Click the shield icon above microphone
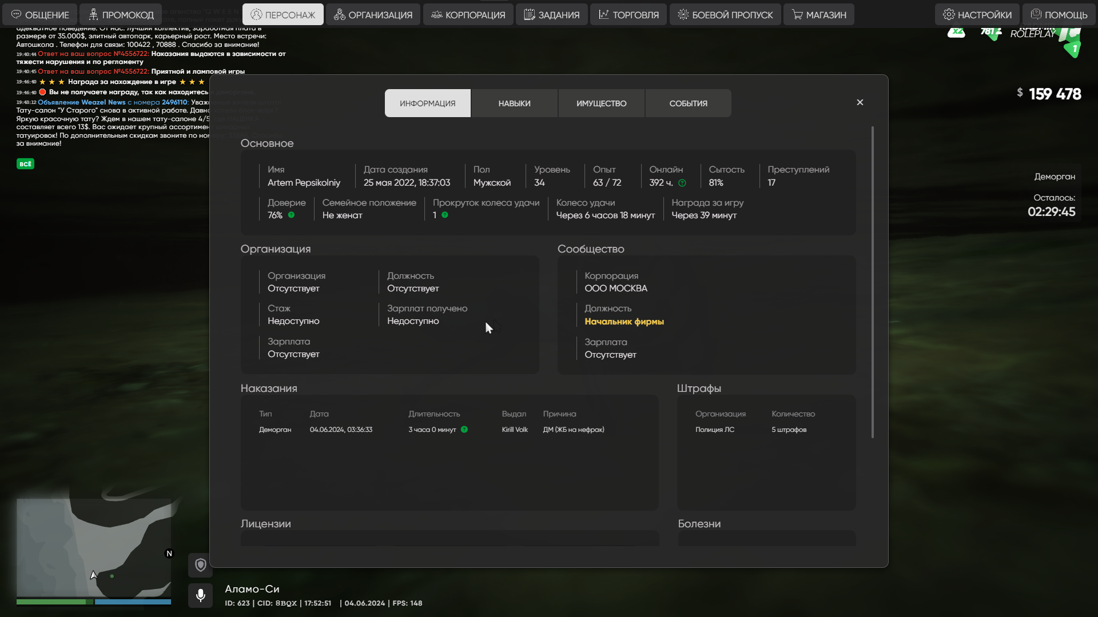The width and height of the screenshot is (1098, 617). point(200,565)
